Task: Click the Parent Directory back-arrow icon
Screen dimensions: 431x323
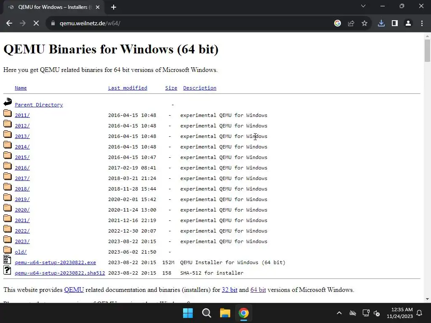Action: tap(8, 102)
